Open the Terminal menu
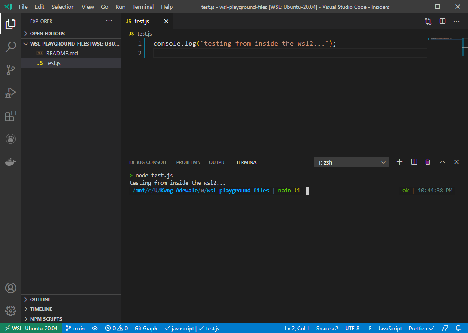Image resolution: width=468 pixels, height=333 pixels. [143, 7]
